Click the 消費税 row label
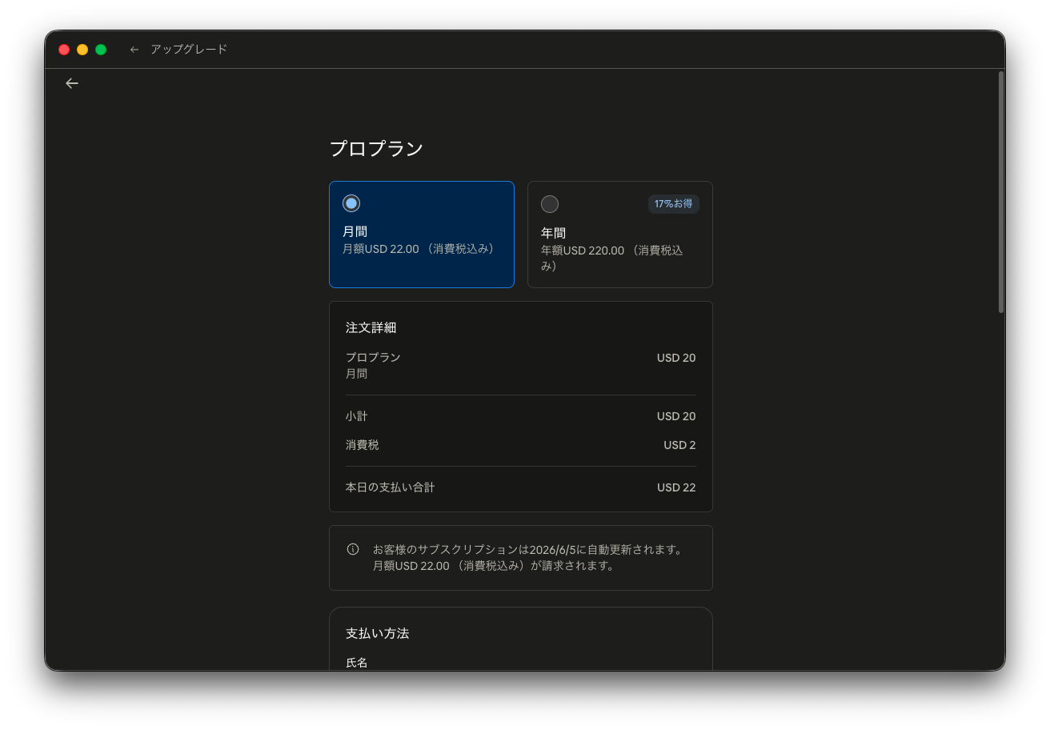The image size is (1050, 730). [363, 445]
